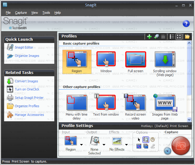Select the Window capture profile
Image resolution: width=195 pixels, height=165 pixels.
tap(106, 62)
